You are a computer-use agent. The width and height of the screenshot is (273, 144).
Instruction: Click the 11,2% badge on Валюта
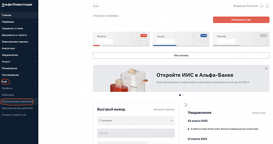tap(144, 36)
